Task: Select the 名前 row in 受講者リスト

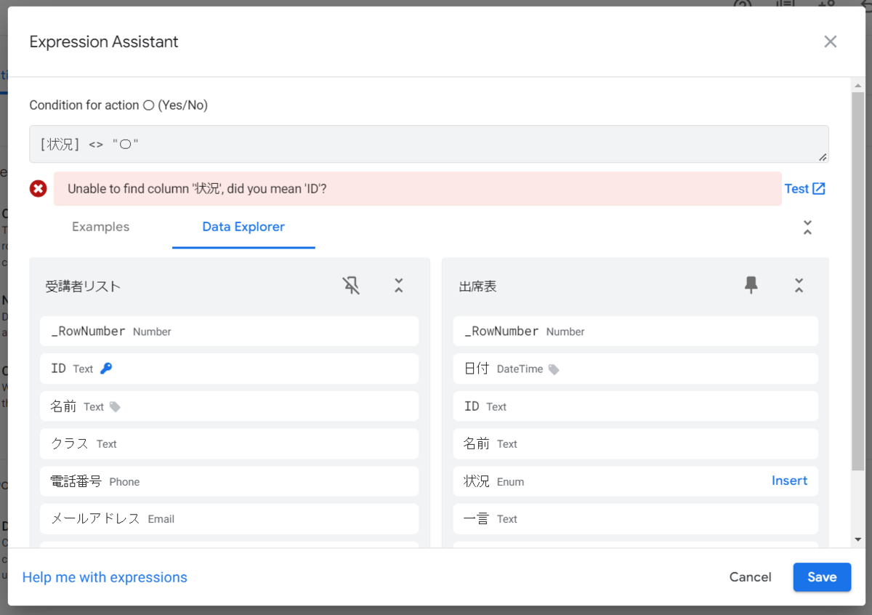Action: [x=230, y=406]
